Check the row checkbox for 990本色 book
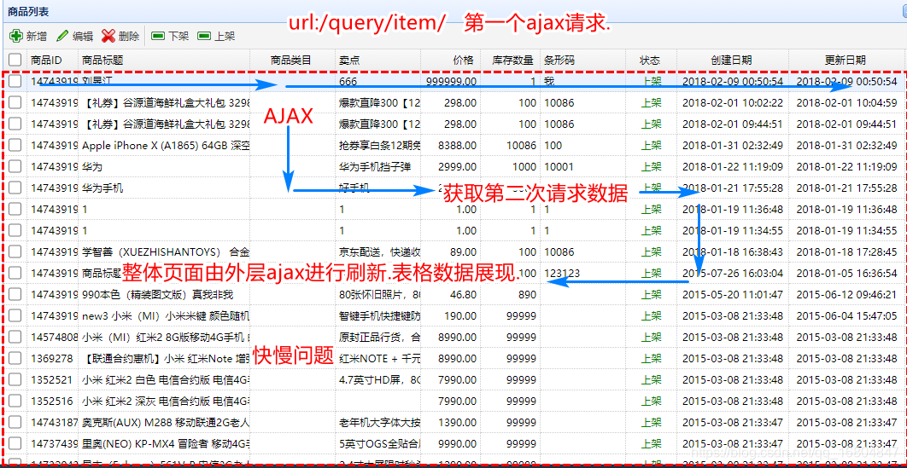The image size is (907, 468). click(15, 295)
